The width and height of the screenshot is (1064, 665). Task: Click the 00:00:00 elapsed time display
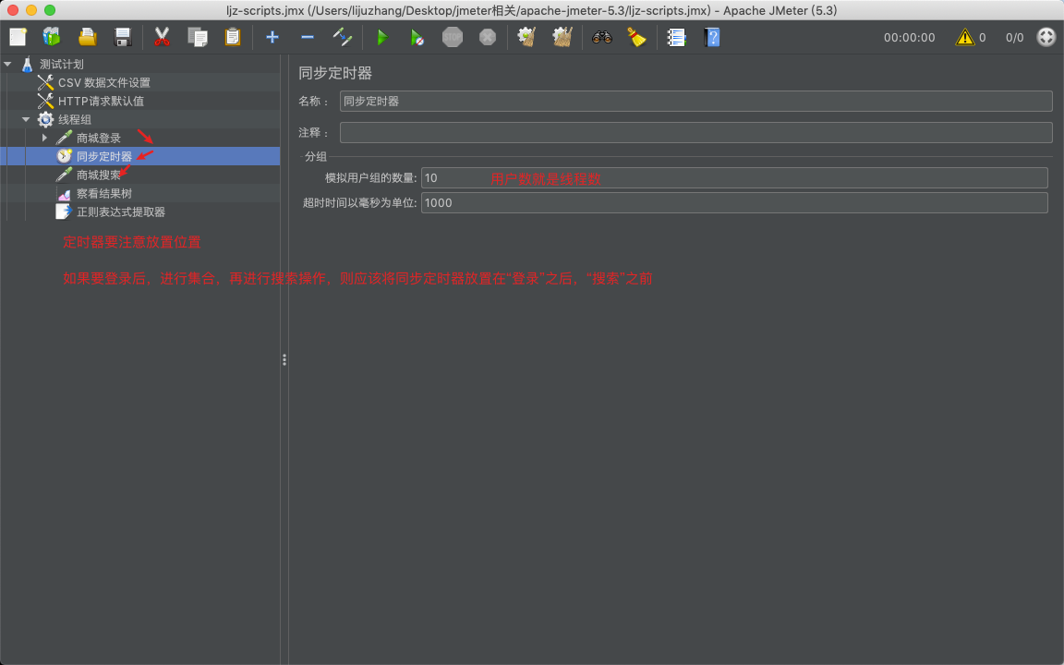click(909, 37)
